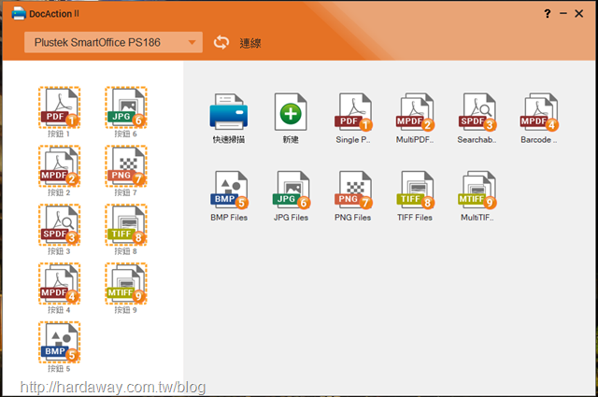Open the MultiTIF.. profile icon
The image size is (598, 397).
(x=477, y=190)
